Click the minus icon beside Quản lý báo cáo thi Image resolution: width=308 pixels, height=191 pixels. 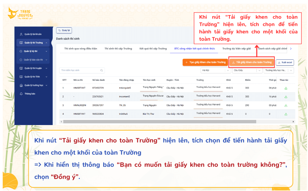21,59
